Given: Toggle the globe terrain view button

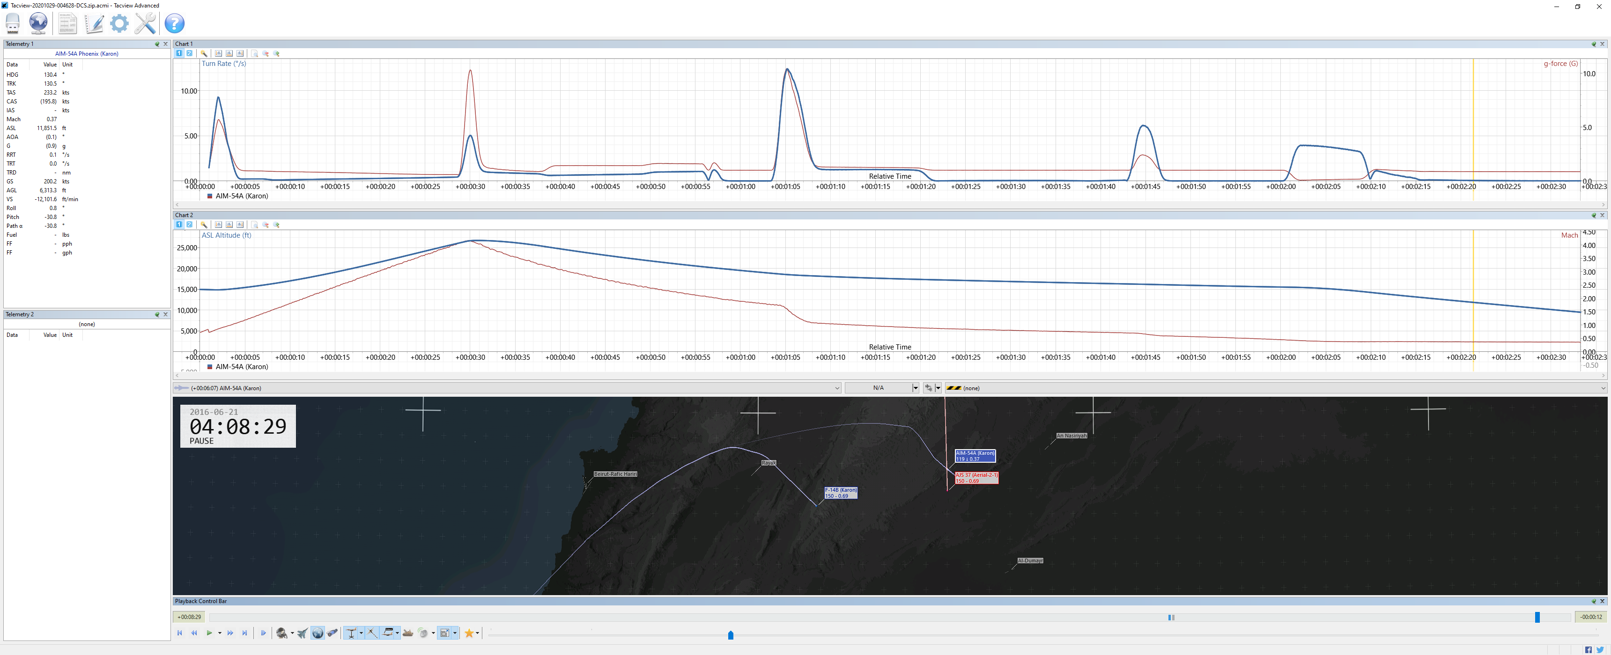Looking at the screenshot, I should tap(318, 633).
